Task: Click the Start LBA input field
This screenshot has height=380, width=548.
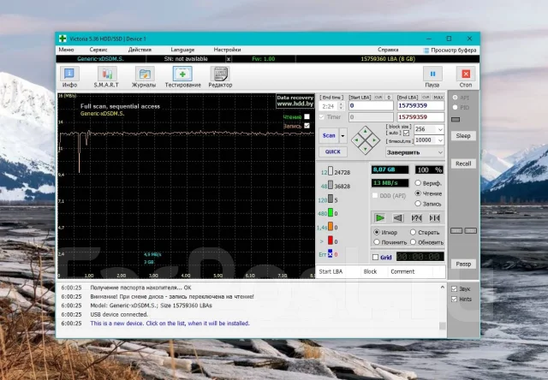Action: [x=371, y=105]
